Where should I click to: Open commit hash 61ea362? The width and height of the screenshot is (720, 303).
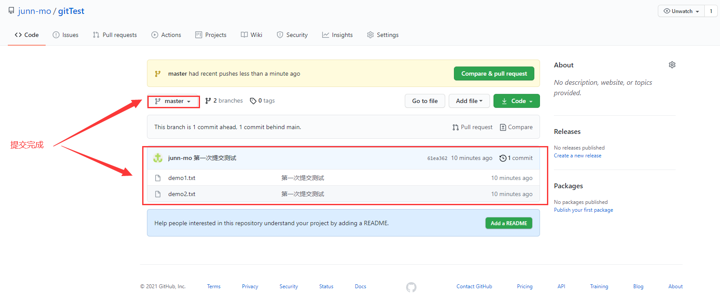pos(437,158)
